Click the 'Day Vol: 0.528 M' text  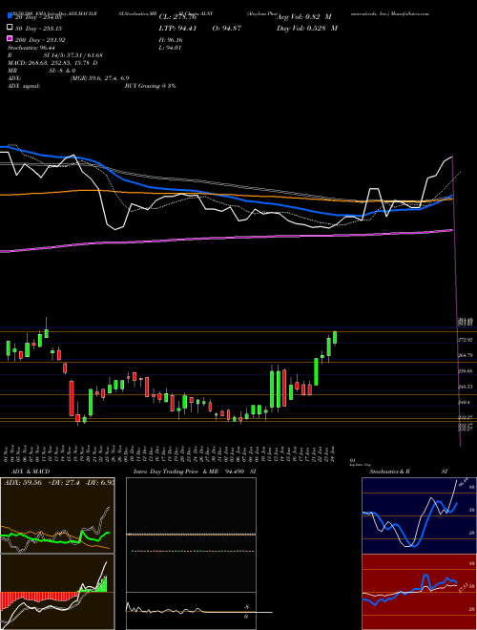click(307, 29)
